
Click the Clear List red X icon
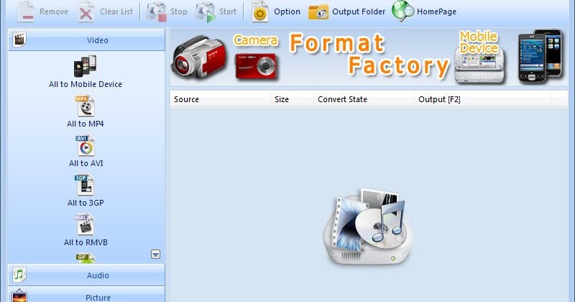click(x=86, y=12)
